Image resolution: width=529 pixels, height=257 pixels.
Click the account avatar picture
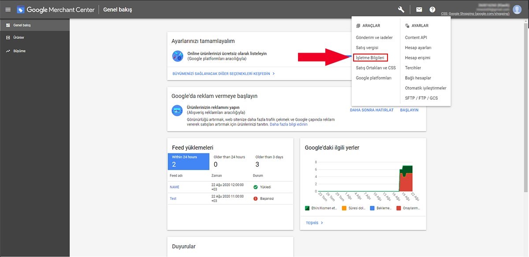point(517,9)
